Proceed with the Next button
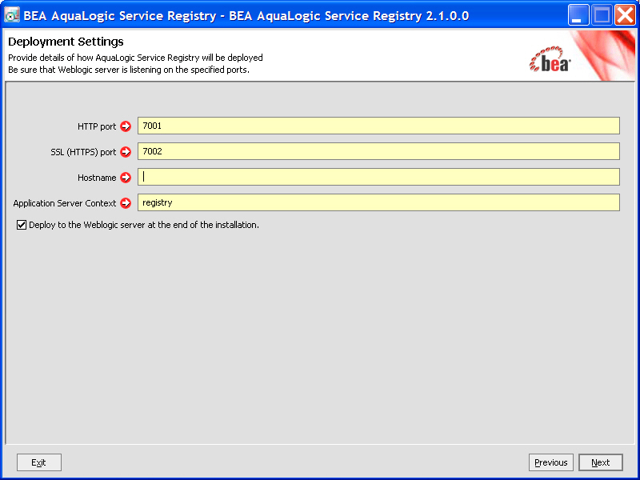Viewport: 640px width, 480px height. tap(601, 462)
